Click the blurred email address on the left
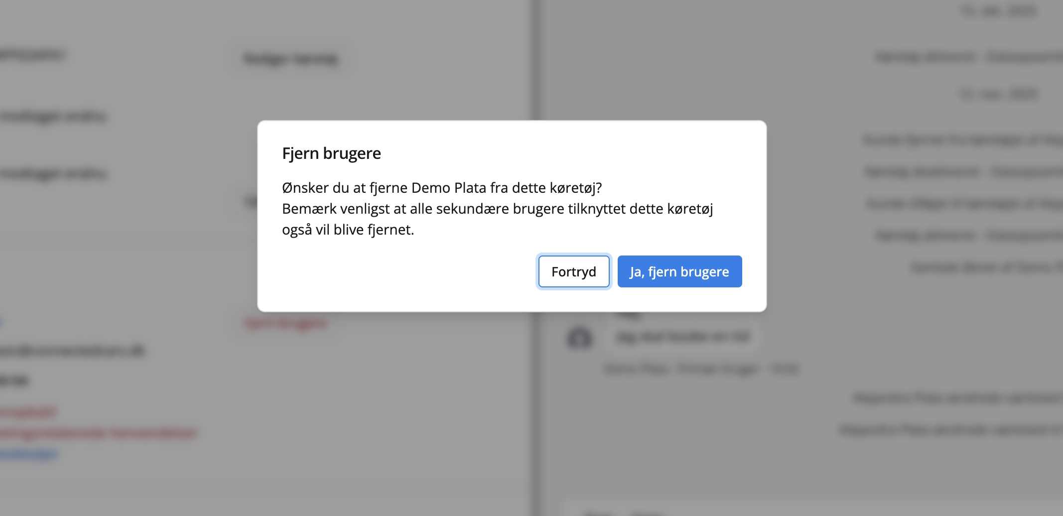This screenshot has height=516, width=1063. click(72, 351)
